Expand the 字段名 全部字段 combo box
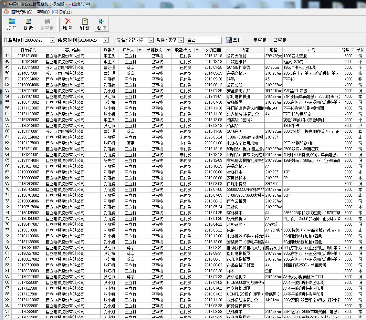This screenshot has width=366, height=320. pyautogui.click(x=151, y=40)
